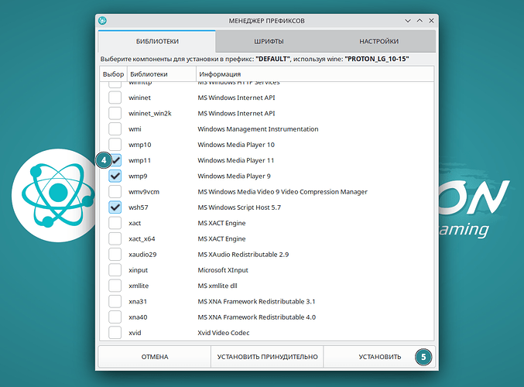Select the xvid codec checkbox
Image resolution: width=524 pixels, height=387 pixels.
point(115,333)
